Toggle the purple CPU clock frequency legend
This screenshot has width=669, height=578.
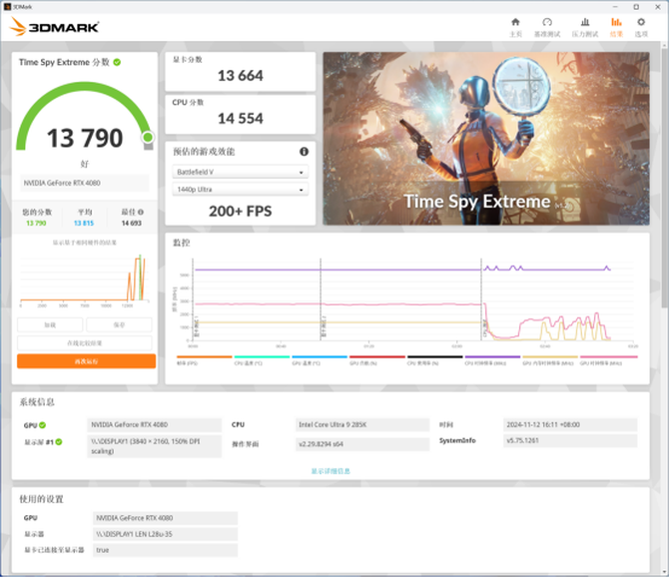pos(492,360)
